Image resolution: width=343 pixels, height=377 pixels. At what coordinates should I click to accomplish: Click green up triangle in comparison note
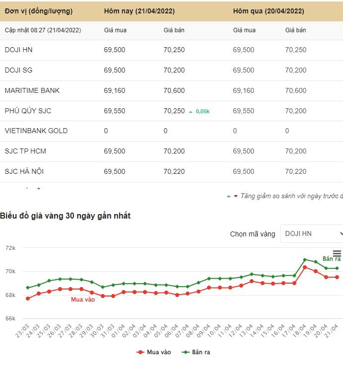(x=228, y=196)
